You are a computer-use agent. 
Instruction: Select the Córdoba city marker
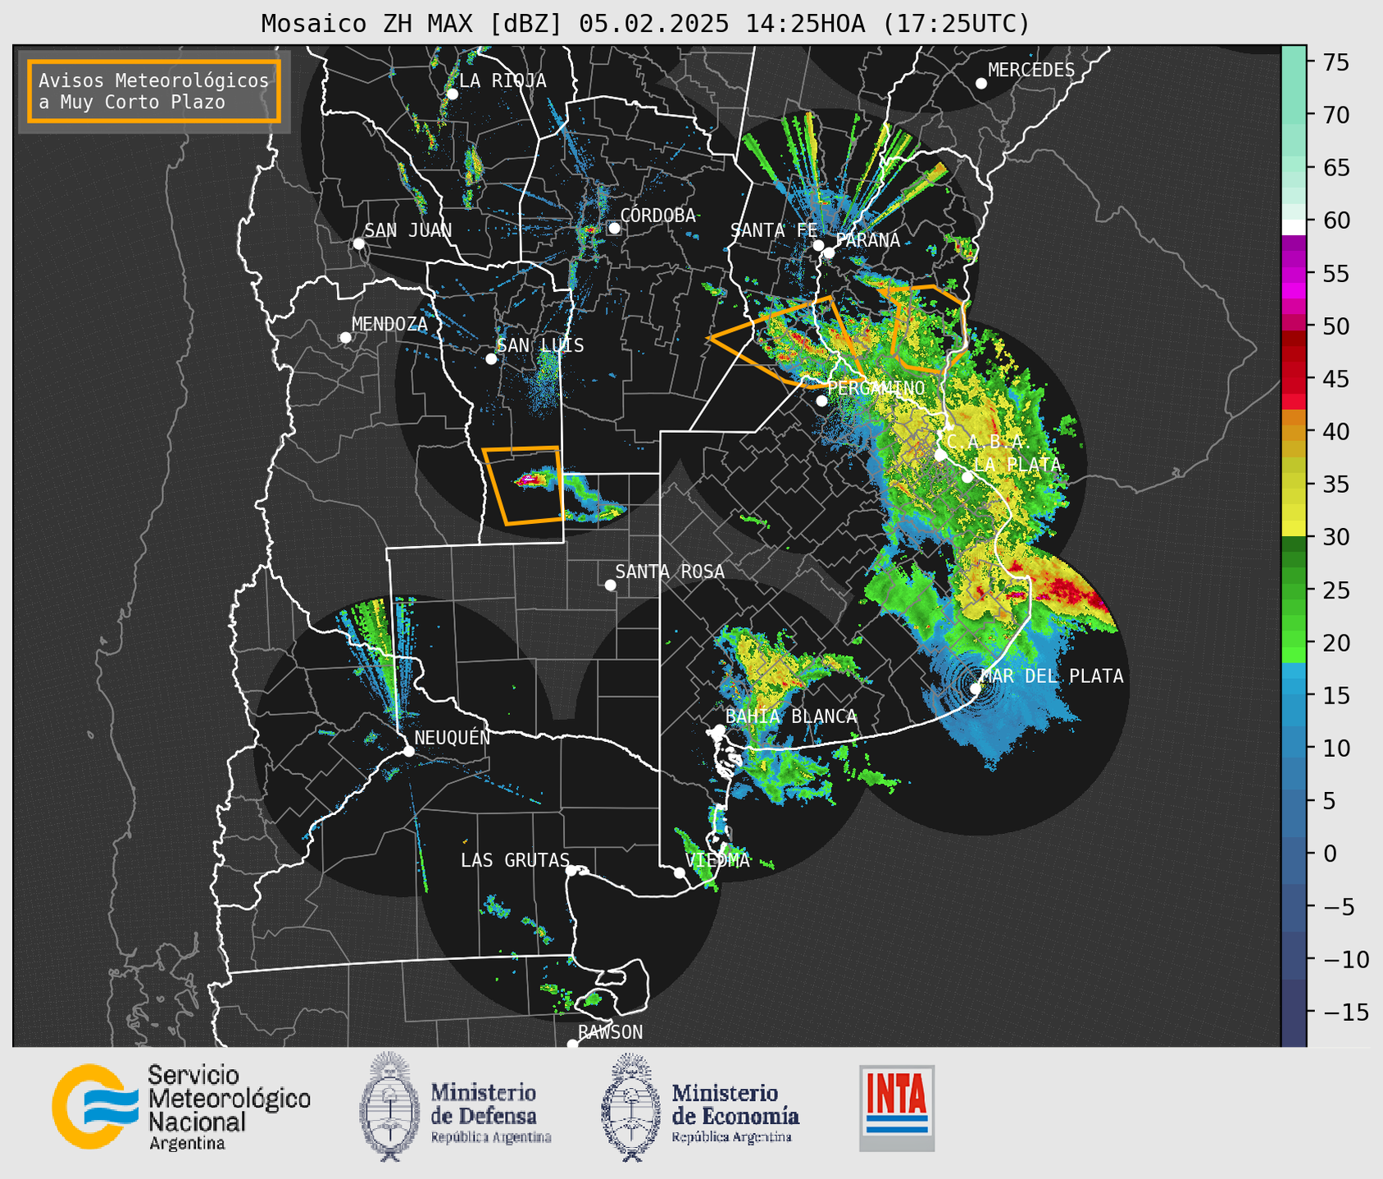point(614,228)
